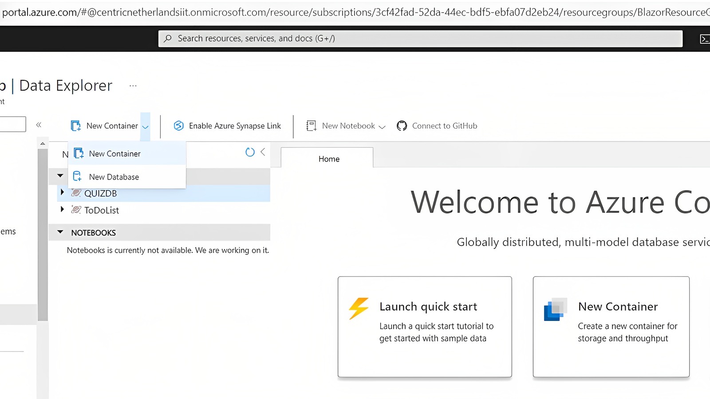Click the scroll up arrow in left menu
This screenshot has height=399, width=710.
click(x=43, y=143)
